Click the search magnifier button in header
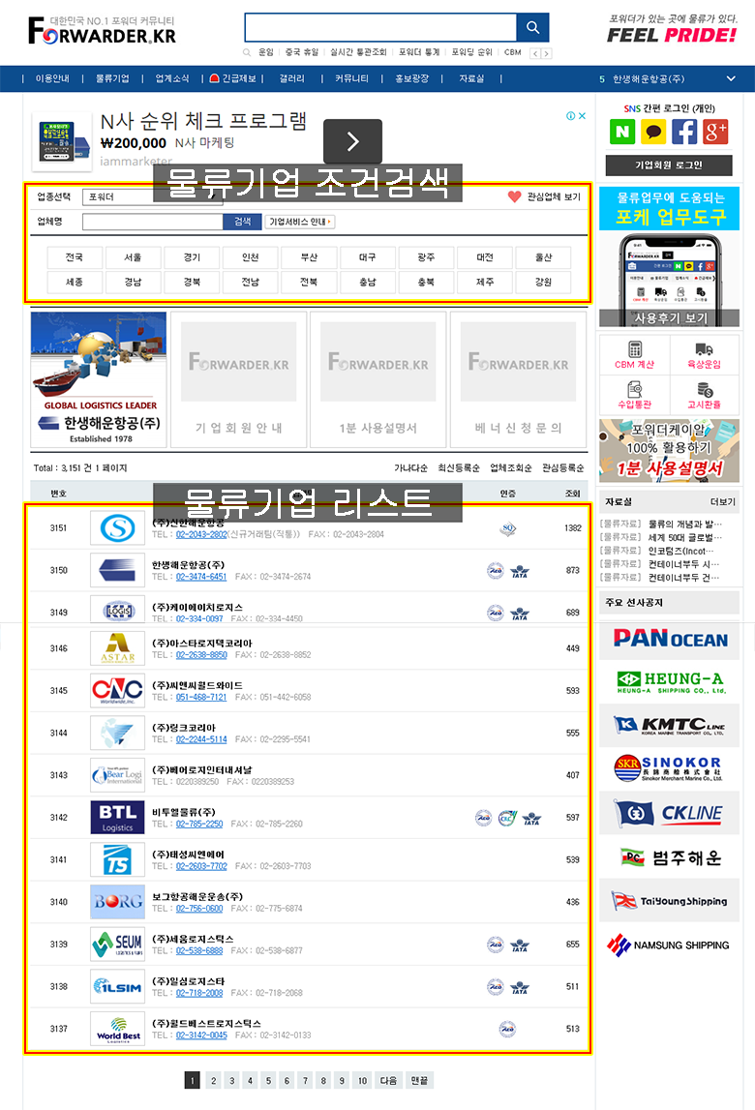This screenshot has height=1110, width=755. (532, 28)
